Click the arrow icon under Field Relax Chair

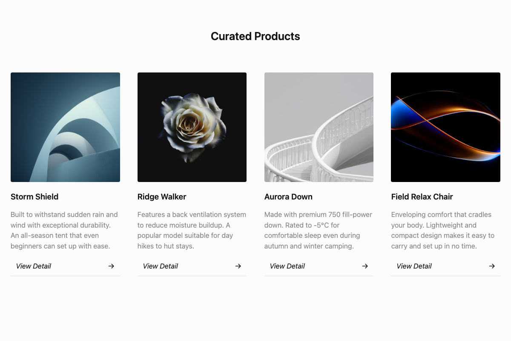coord(492,266)
